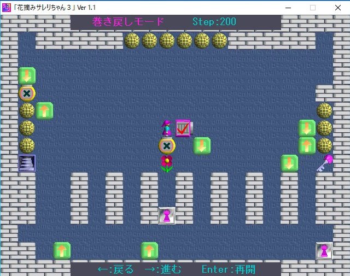Screen dimensions: 350x276
Task: Click the keyhole block in the bottom-right corner
Action: [x=324, y=251]
